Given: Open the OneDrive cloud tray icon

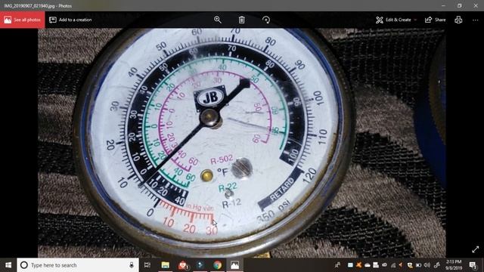Looking at the screenshot, I should pyautogui.click(x=368, y=265).
